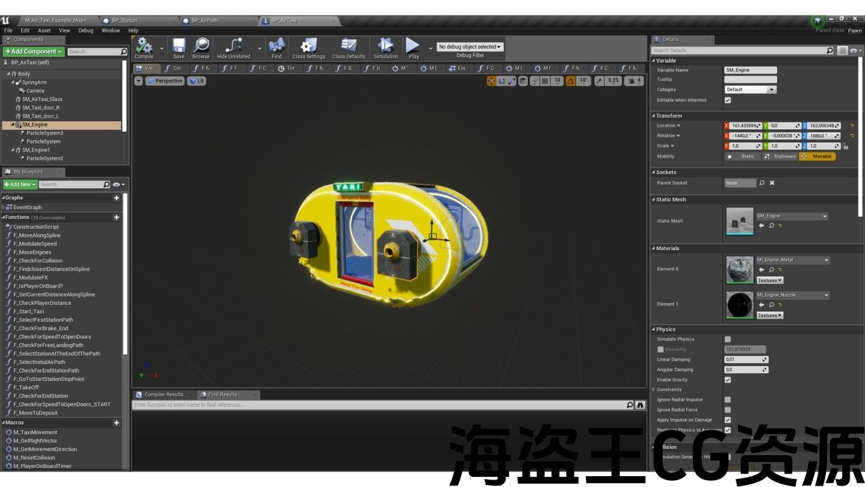Click the MI_Engine_Metal material thumbnail
The height and width of the screenshot is (487, 865).
click(739, 270)
